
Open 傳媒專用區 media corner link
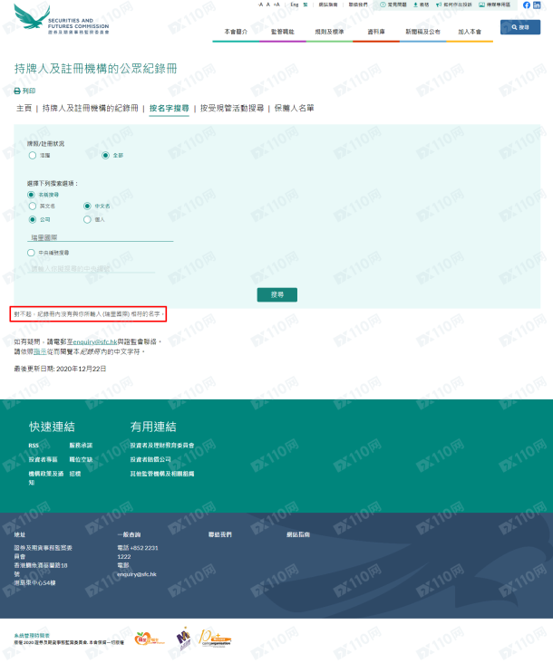coord(494,5)
